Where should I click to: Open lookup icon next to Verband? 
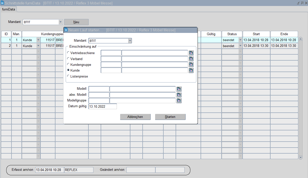[191, 59]
